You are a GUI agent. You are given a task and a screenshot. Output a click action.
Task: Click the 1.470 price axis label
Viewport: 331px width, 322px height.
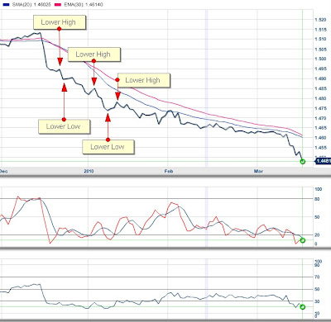click(x=320, y=118)
